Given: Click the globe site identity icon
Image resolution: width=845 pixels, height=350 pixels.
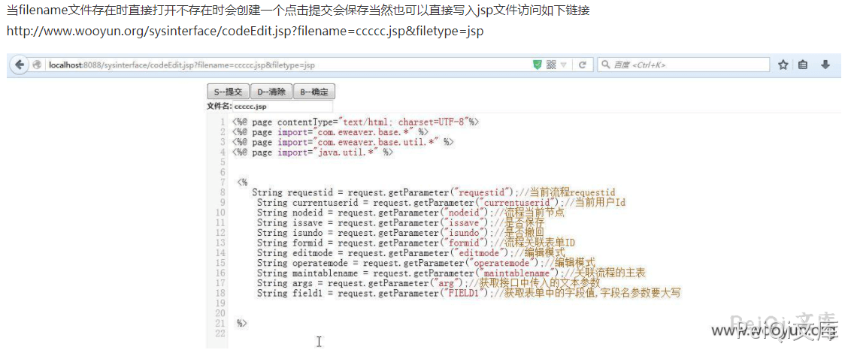Looking at the screenshot, I should pyautogui.click(x=37, y=65).
